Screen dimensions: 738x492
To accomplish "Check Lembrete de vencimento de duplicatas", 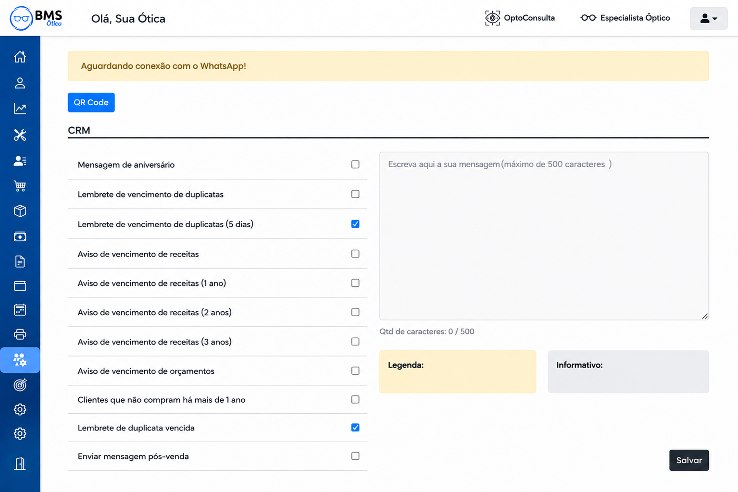I will point(355,194).
